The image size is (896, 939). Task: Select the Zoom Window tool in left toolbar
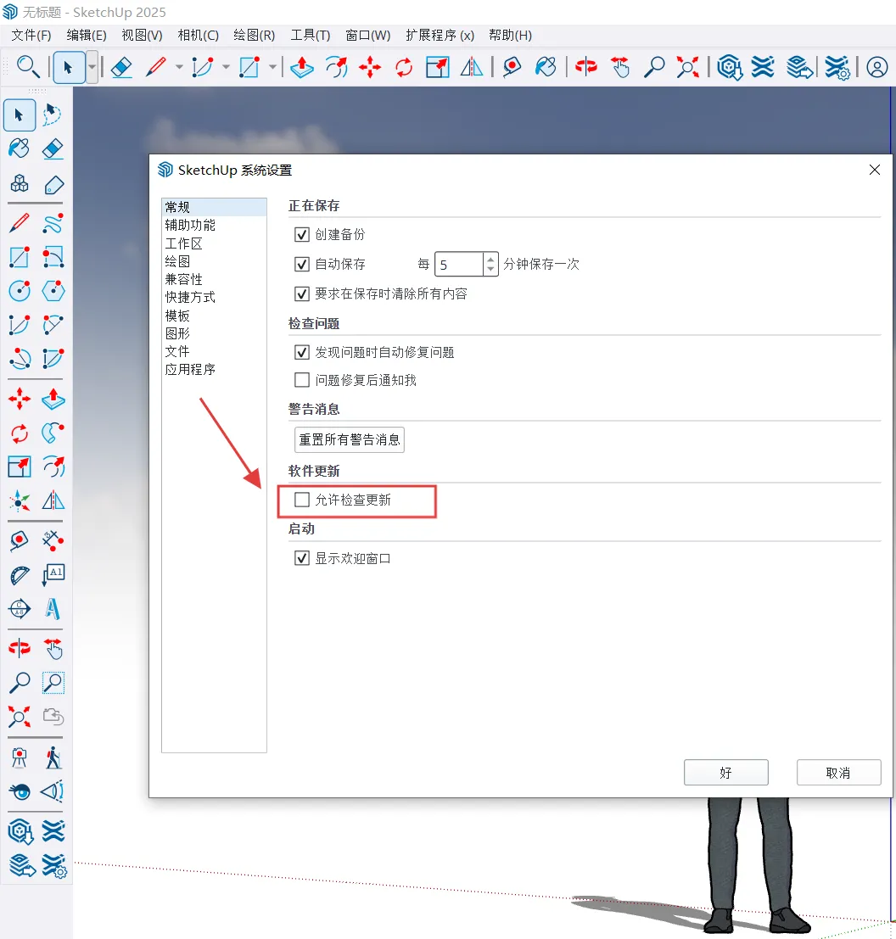(53, 683)
